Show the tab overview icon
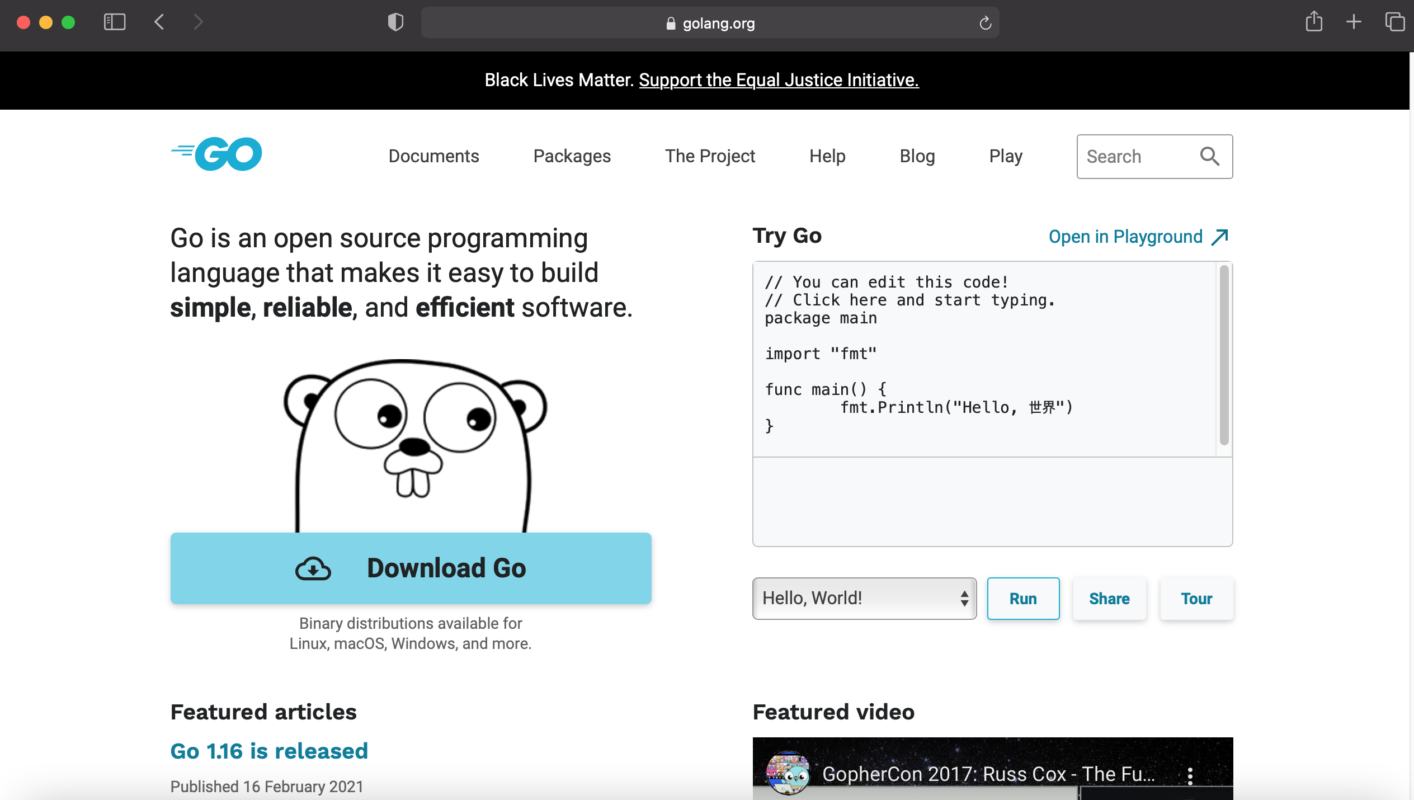 point(1394,22)
